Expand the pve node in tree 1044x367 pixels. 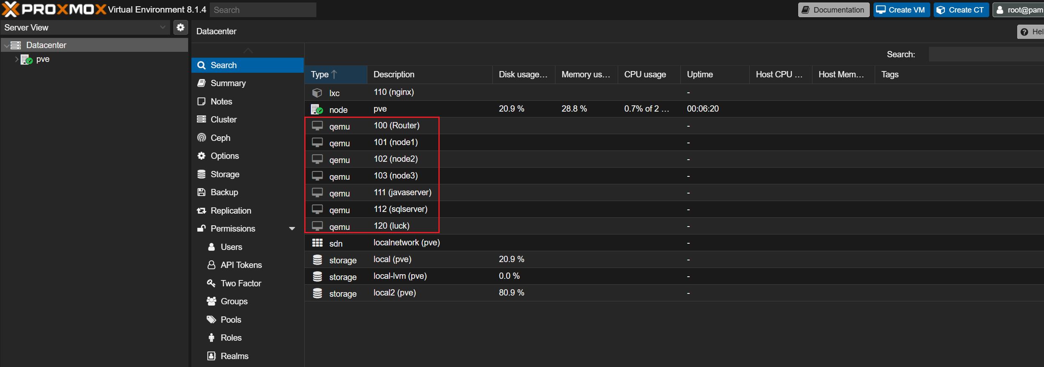click(x=17, y=59)
